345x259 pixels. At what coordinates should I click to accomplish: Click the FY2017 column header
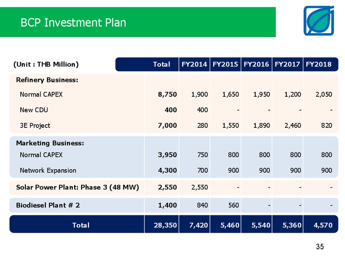287,64
